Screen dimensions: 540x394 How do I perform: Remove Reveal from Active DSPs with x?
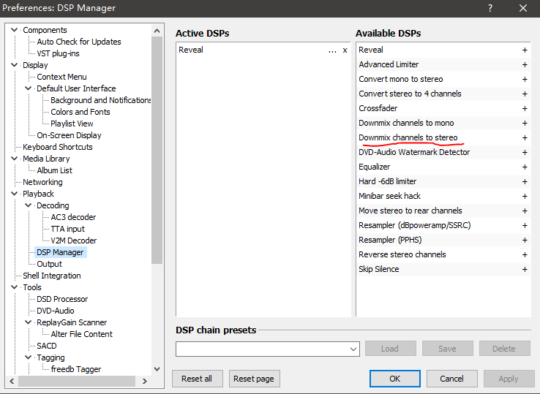point(345,50)
